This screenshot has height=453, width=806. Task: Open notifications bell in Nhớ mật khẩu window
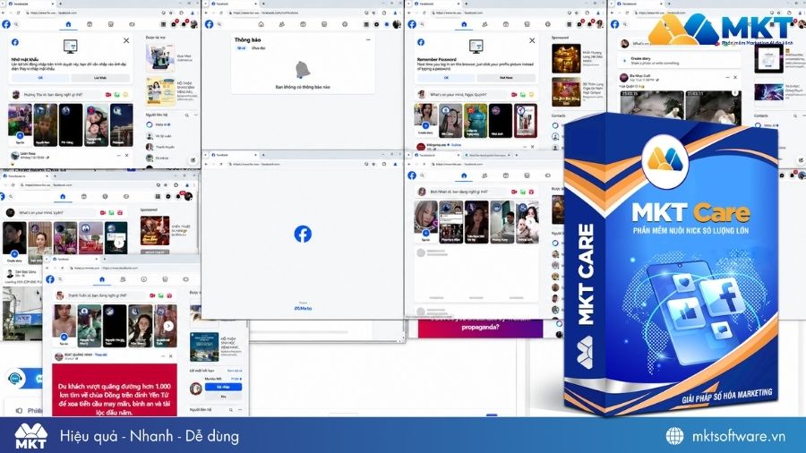click(184, 24)
